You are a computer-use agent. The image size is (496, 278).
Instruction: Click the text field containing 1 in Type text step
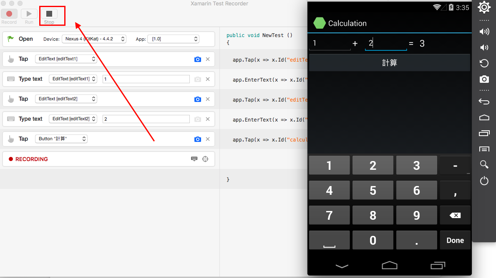146,79
